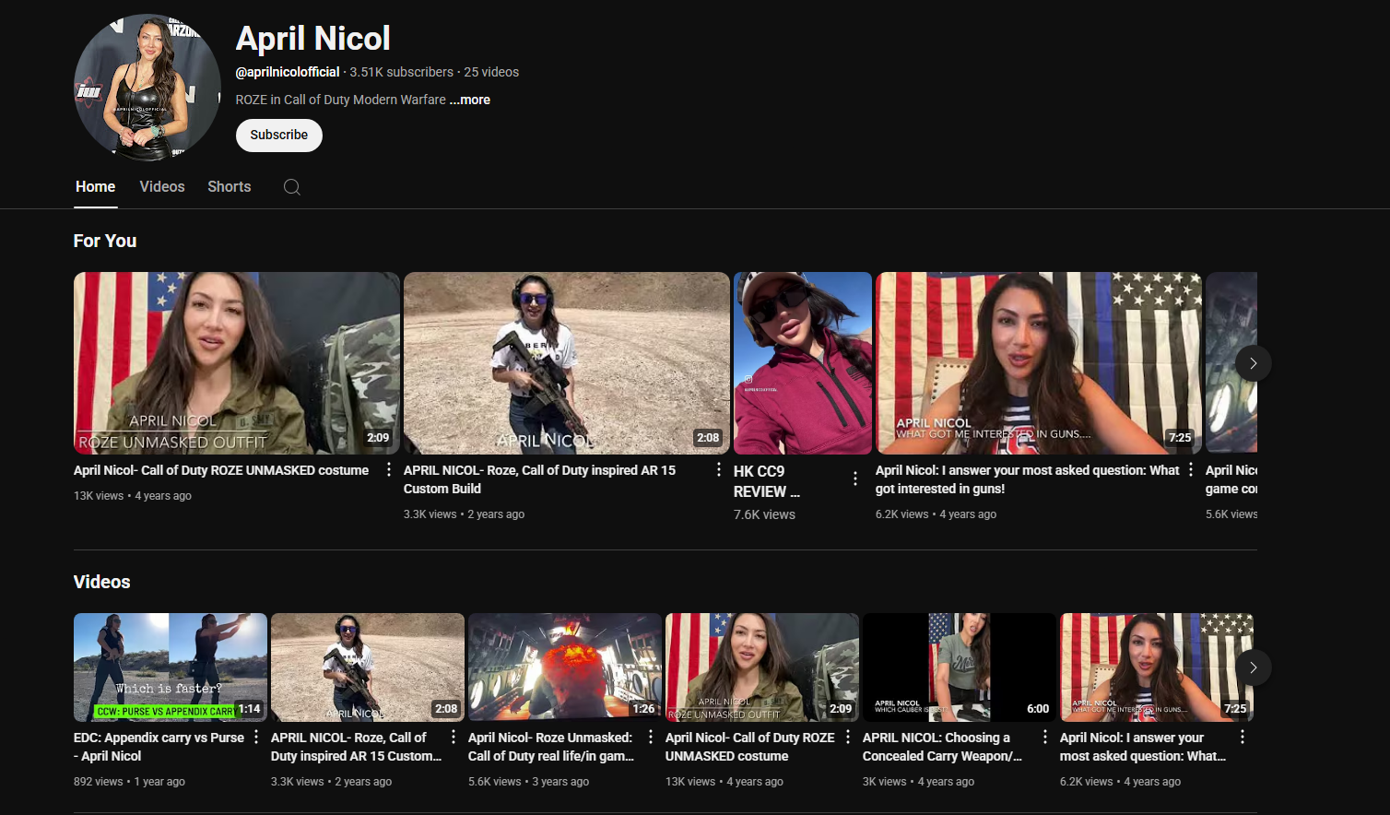Screen dimensions: 1390x815
Task: Play the 2:09 ROZE UNMASKED thumbnail in Videos row
Action: (762, 667)
